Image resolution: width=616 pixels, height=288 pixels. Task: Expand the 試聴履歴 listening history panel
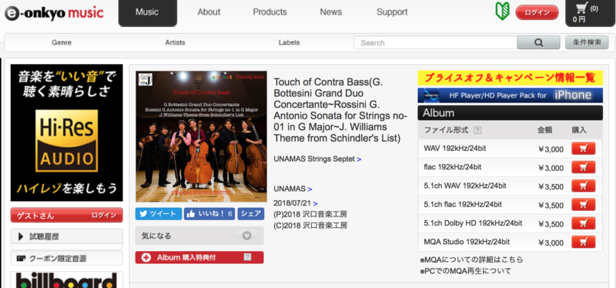click(x=67, y=236)
